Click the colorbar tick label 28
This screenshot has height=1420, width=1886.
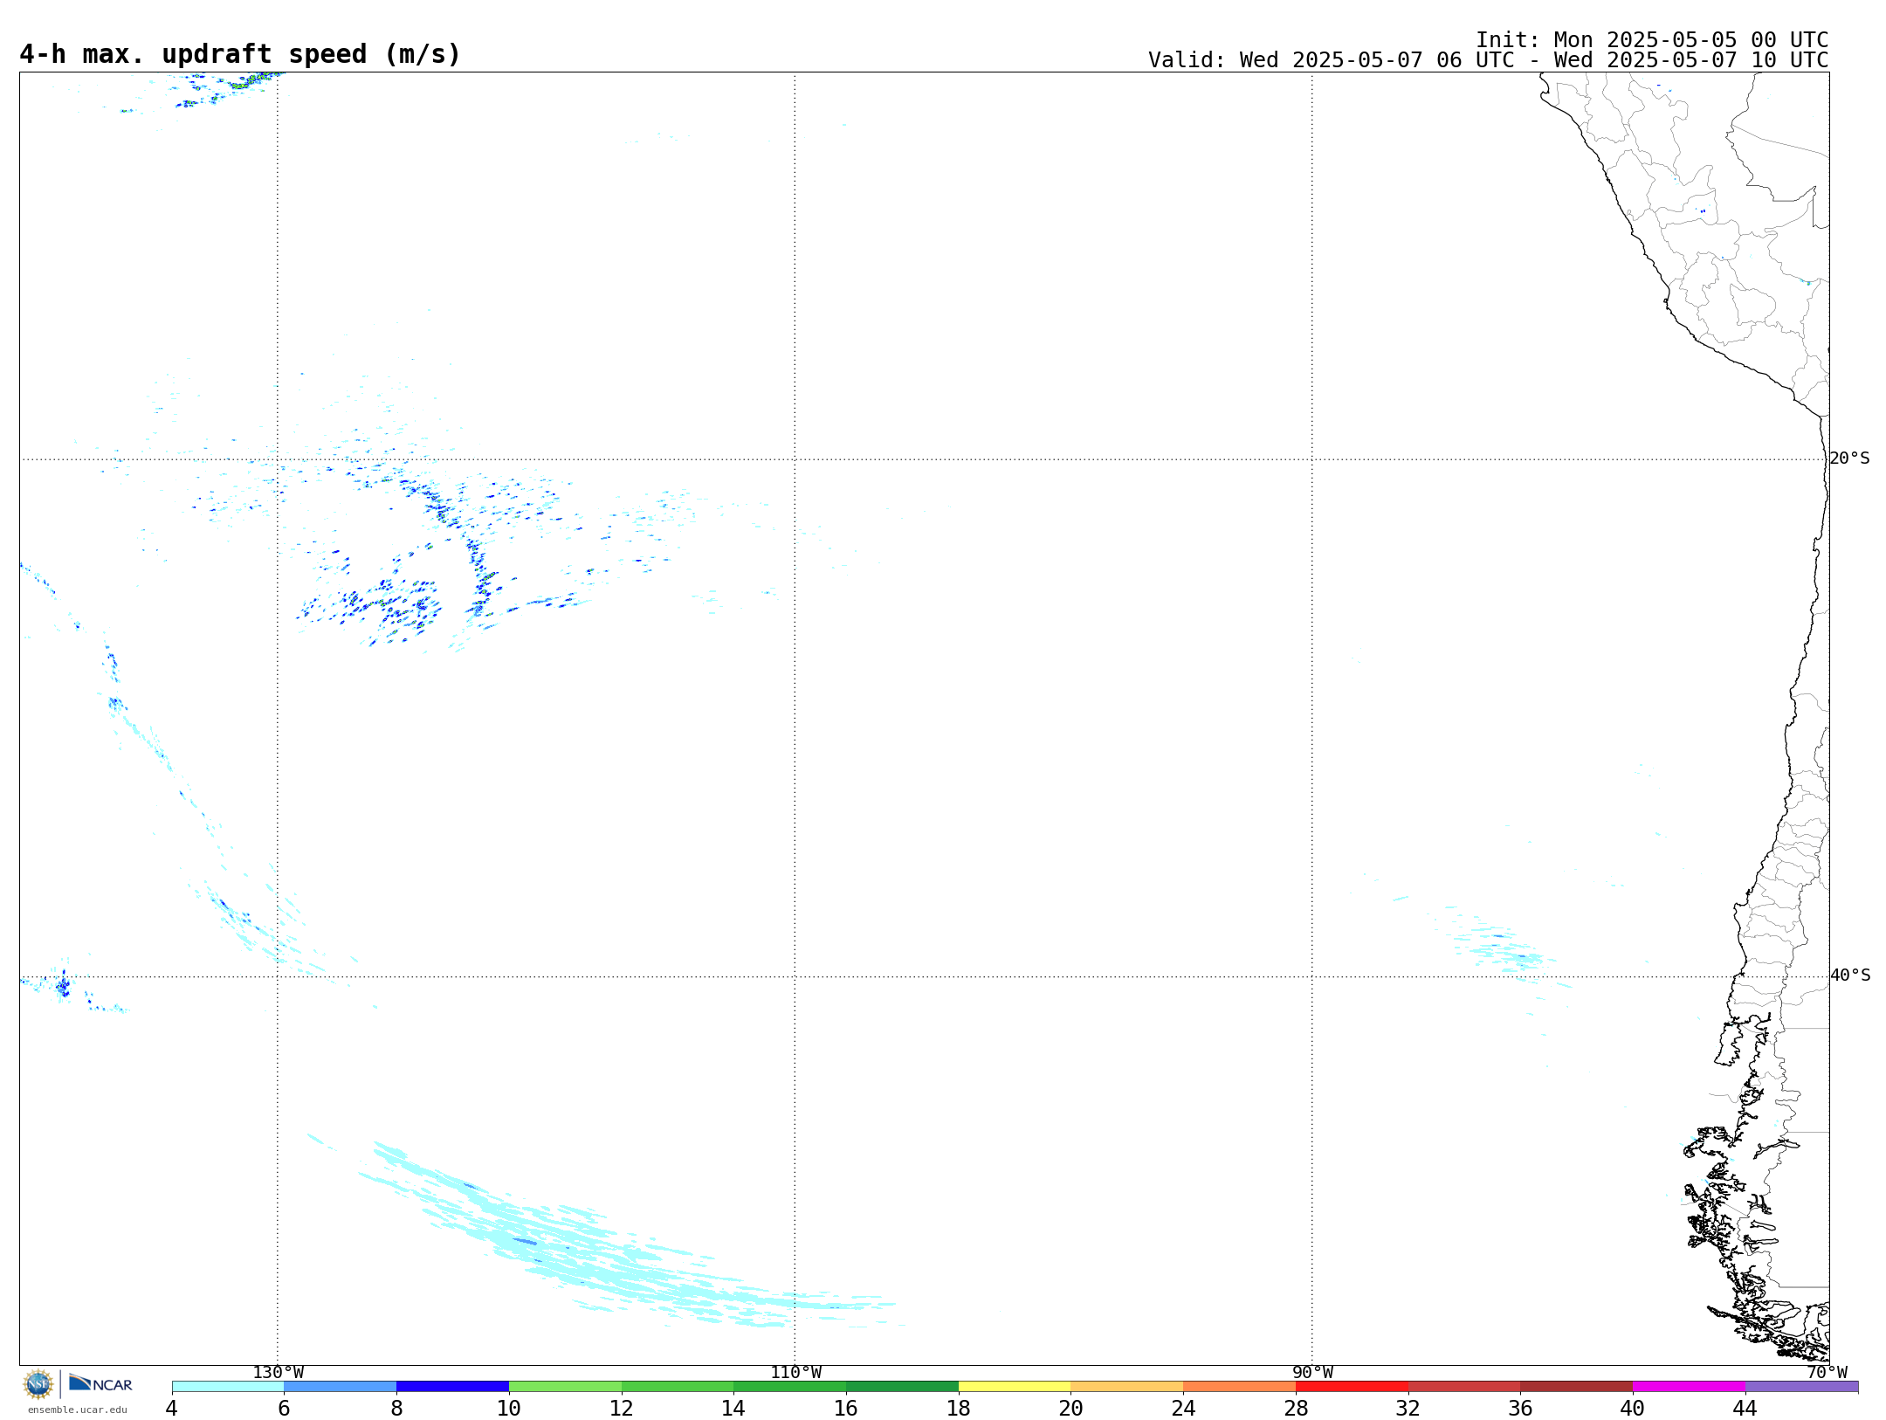tap(1296, 1409)
